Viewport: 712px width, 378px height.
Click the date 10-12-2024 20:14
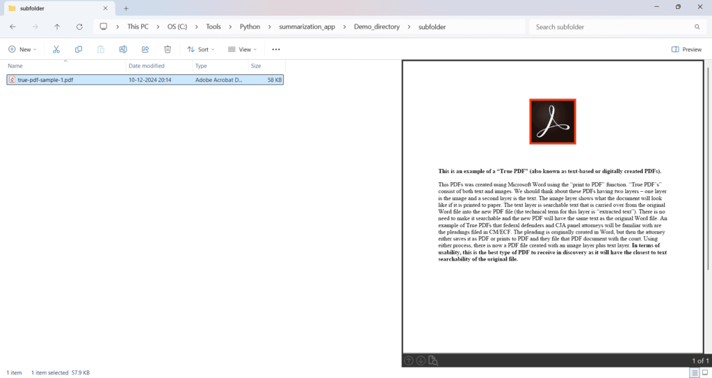(150, 79)
